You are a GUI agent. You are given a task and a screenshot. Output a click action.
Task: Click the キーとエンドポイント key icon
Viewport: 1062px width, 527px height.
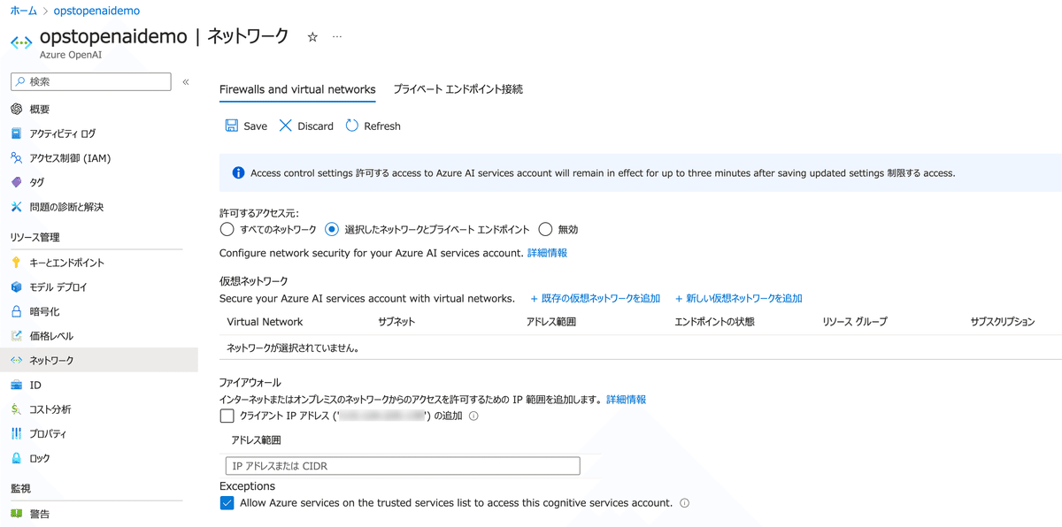point(16,263)
